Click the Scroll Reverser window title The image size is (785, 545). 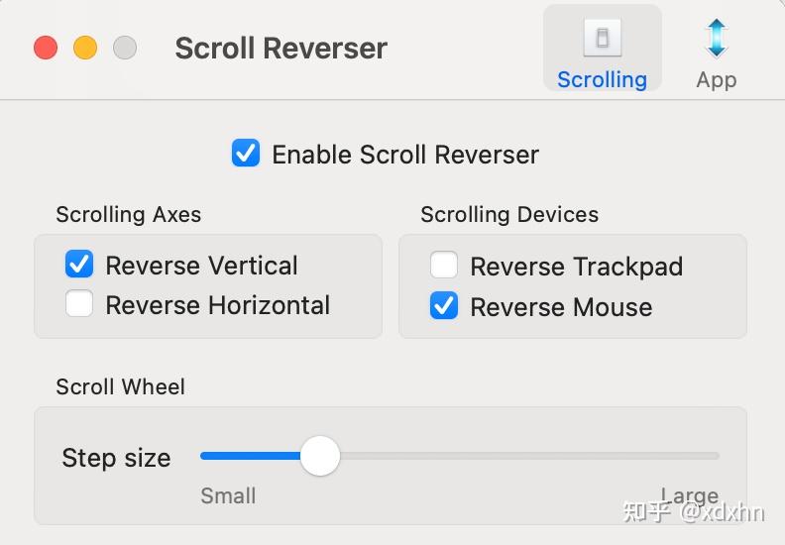click(x=281, y=49)
